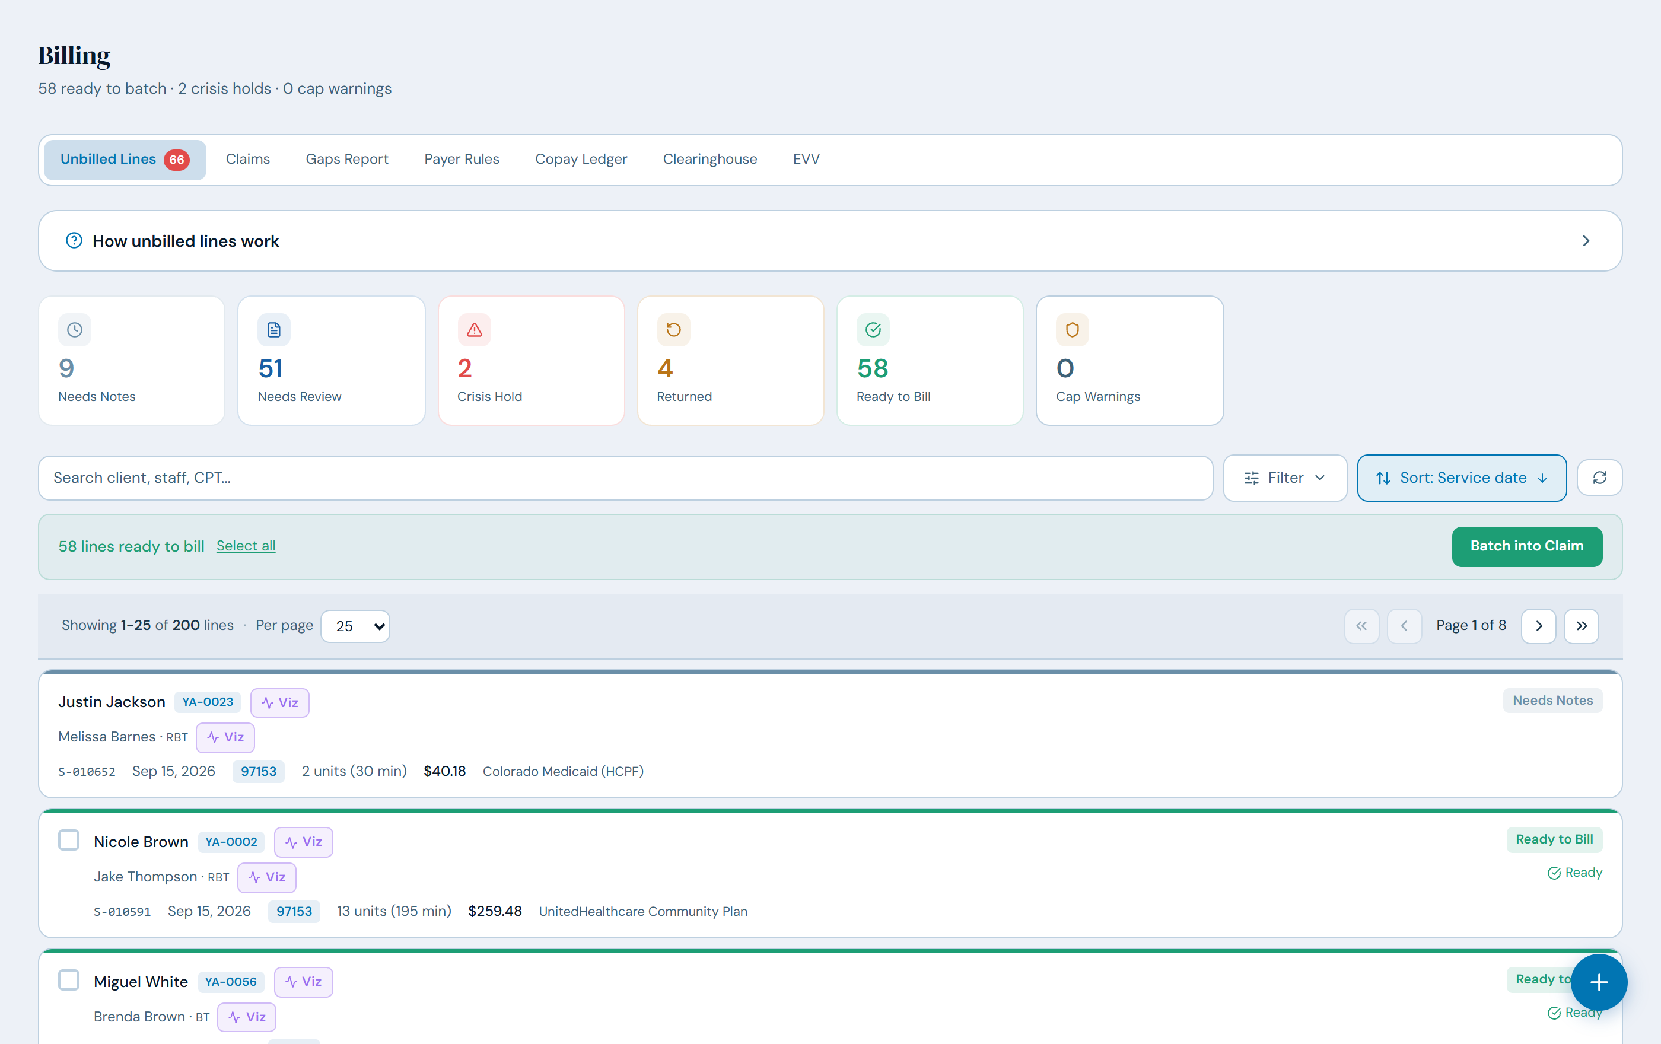Select the Unbilled Lines tab
Image resolution: width=1661 pixels, height=1044 pixels.
[x=125, y=160]
